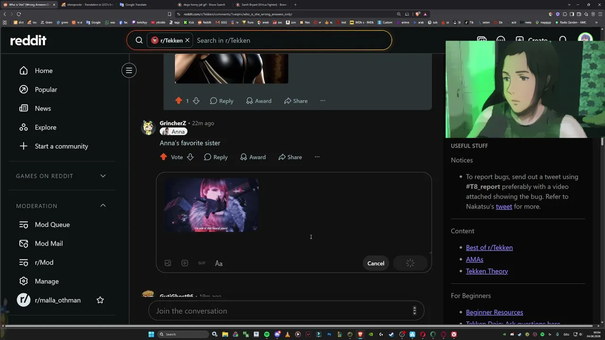The image size is (605, 340).
Task: Open the Reddit home logo
Action: [x=28, y=41]
